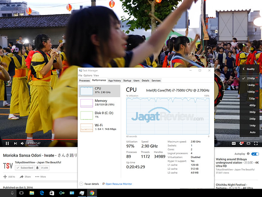Enter fullscreen video mode
Screen dimensions: 262x197
click(256, 143)
